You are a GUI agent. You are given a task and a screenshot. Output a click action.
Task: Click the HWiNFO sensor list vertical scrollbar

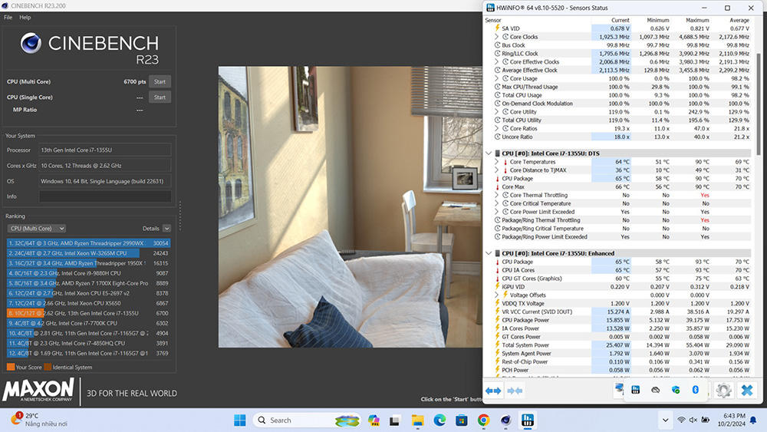(759, 103)
